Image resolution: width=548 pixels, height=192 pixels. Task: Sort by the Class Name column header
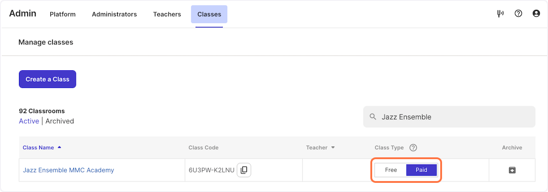coord(38,148)
